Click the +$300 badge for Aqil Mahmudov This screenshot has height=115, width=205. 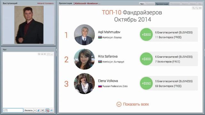[x=146, y=34]
